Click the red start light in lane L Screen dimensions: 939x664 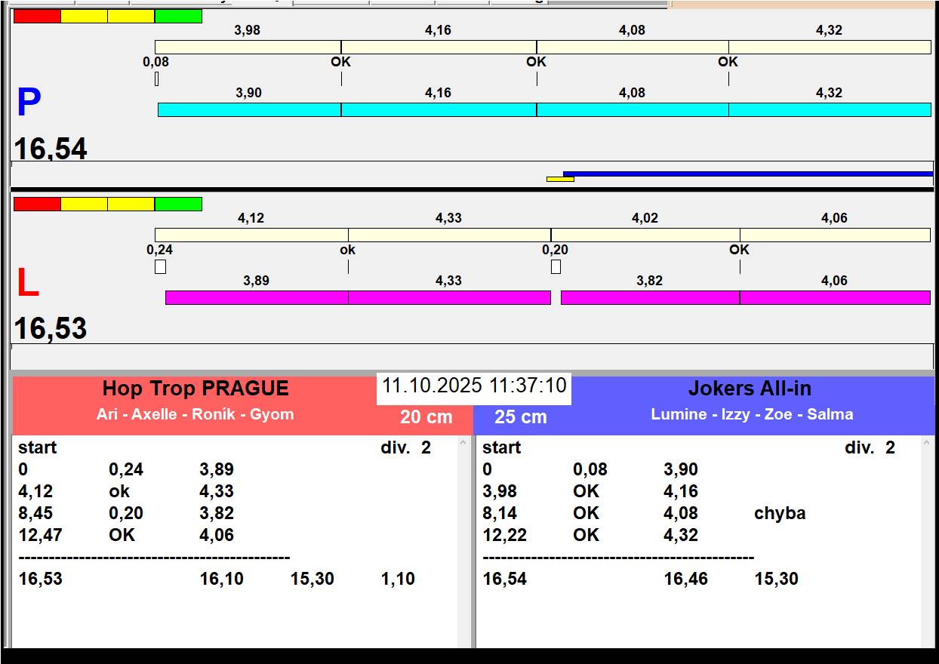[x=37, y=204]
